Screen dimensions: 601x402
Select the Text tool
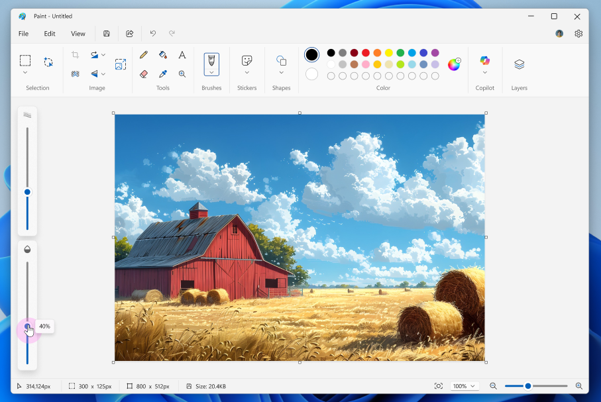pos(182,55)
